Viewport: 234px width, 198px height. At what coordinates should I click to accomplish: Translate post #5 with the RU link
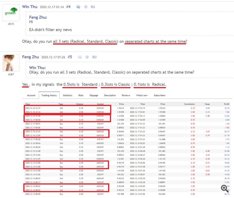click(x=94, y=57)
